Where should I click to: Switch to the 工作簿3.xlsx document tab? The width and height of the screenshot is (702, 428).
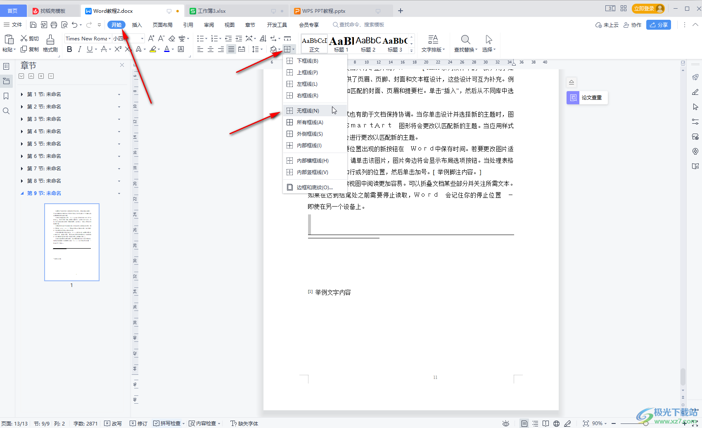tap(211, 11)
